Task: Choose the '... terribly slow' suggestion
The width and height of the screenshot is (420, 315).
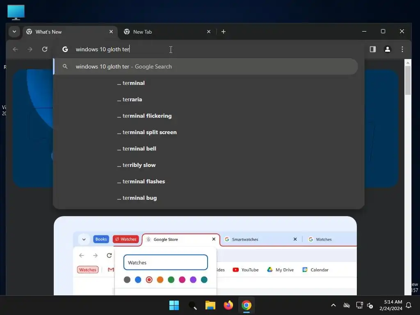Action: click(206, 165)
